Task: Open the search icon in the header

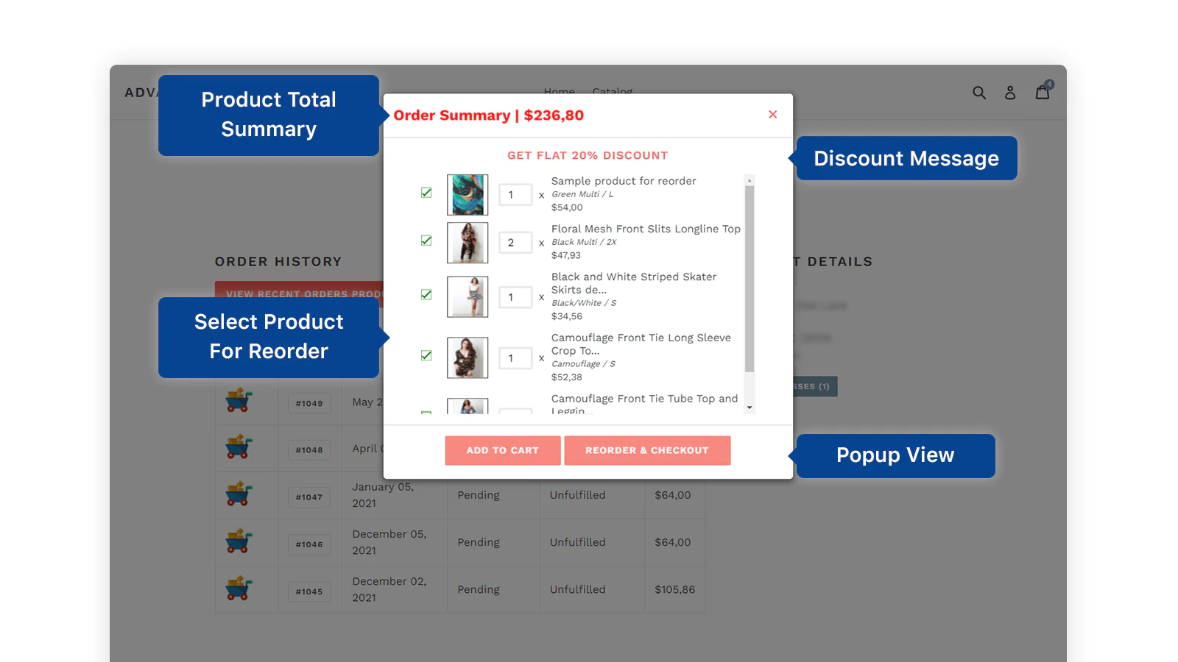Action: (979, 92)
